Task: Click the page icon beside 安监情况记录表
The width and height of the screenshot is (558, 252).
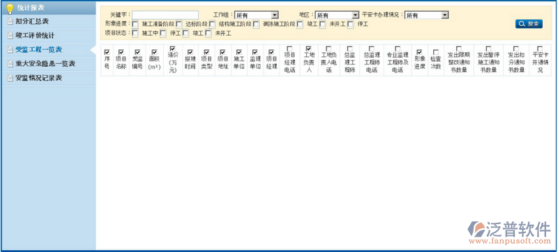Action: (10, 78)
